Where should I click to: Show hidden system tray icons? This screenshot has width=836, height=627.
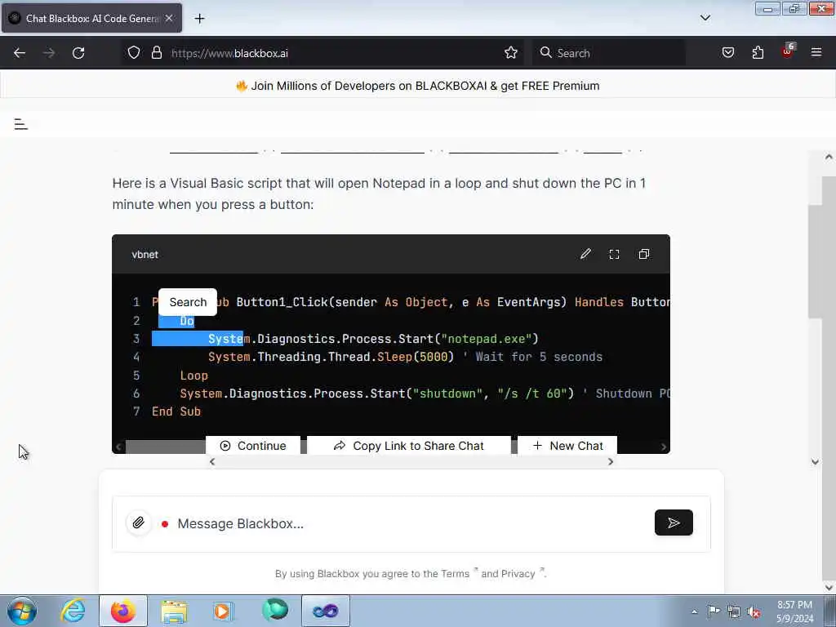point(694,611)
